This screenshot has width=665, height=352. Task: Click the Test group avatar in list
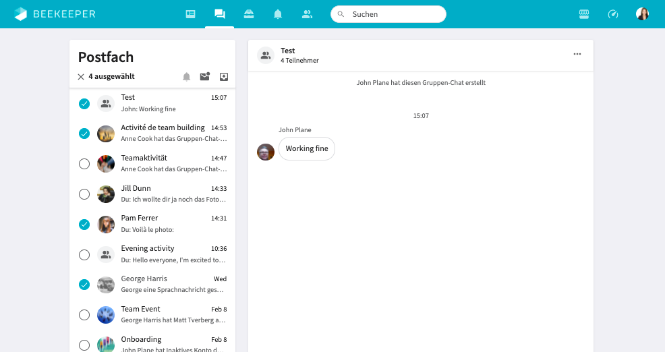point(106,103)
